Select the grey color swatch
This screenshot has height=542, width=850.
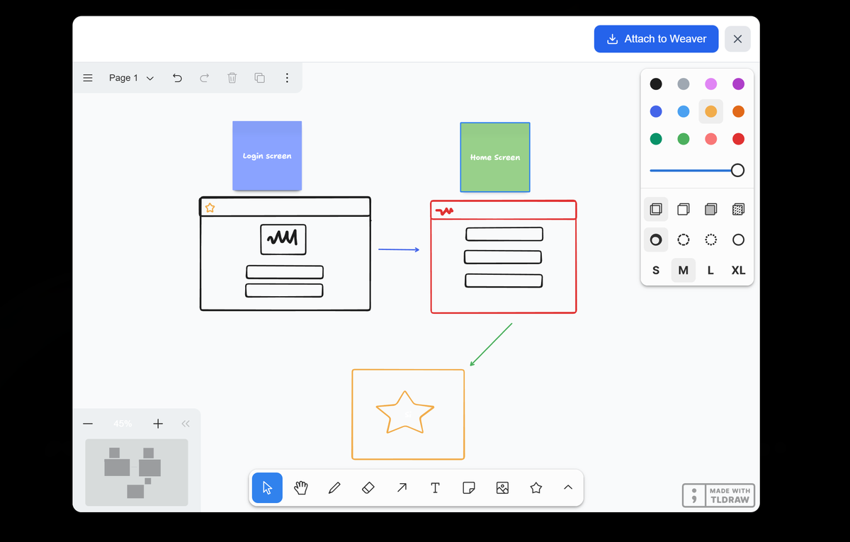(x=684, y=84)
